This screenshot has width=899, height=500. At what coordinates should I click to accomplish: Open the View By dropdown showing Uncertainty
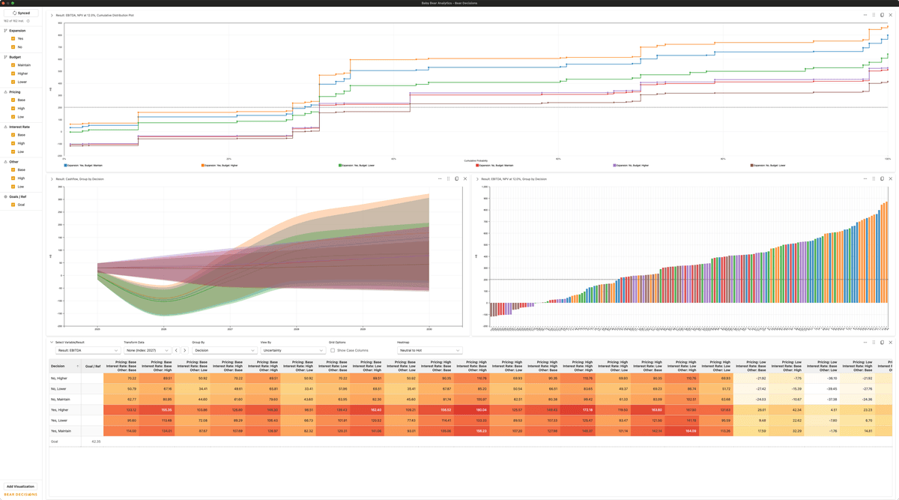[x=292, y=349]
